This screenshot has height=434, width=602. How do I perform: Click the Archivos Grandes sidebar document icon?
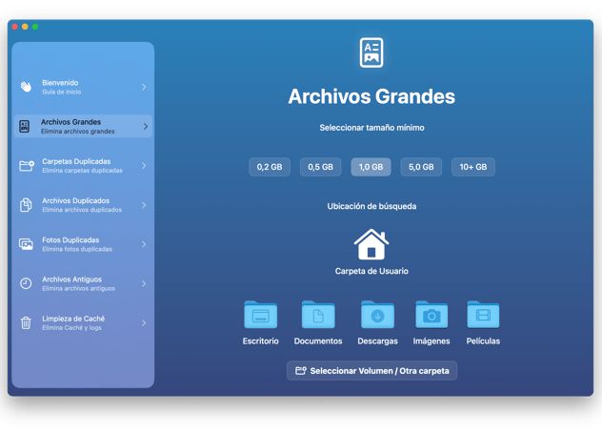(x=25, y=126)
